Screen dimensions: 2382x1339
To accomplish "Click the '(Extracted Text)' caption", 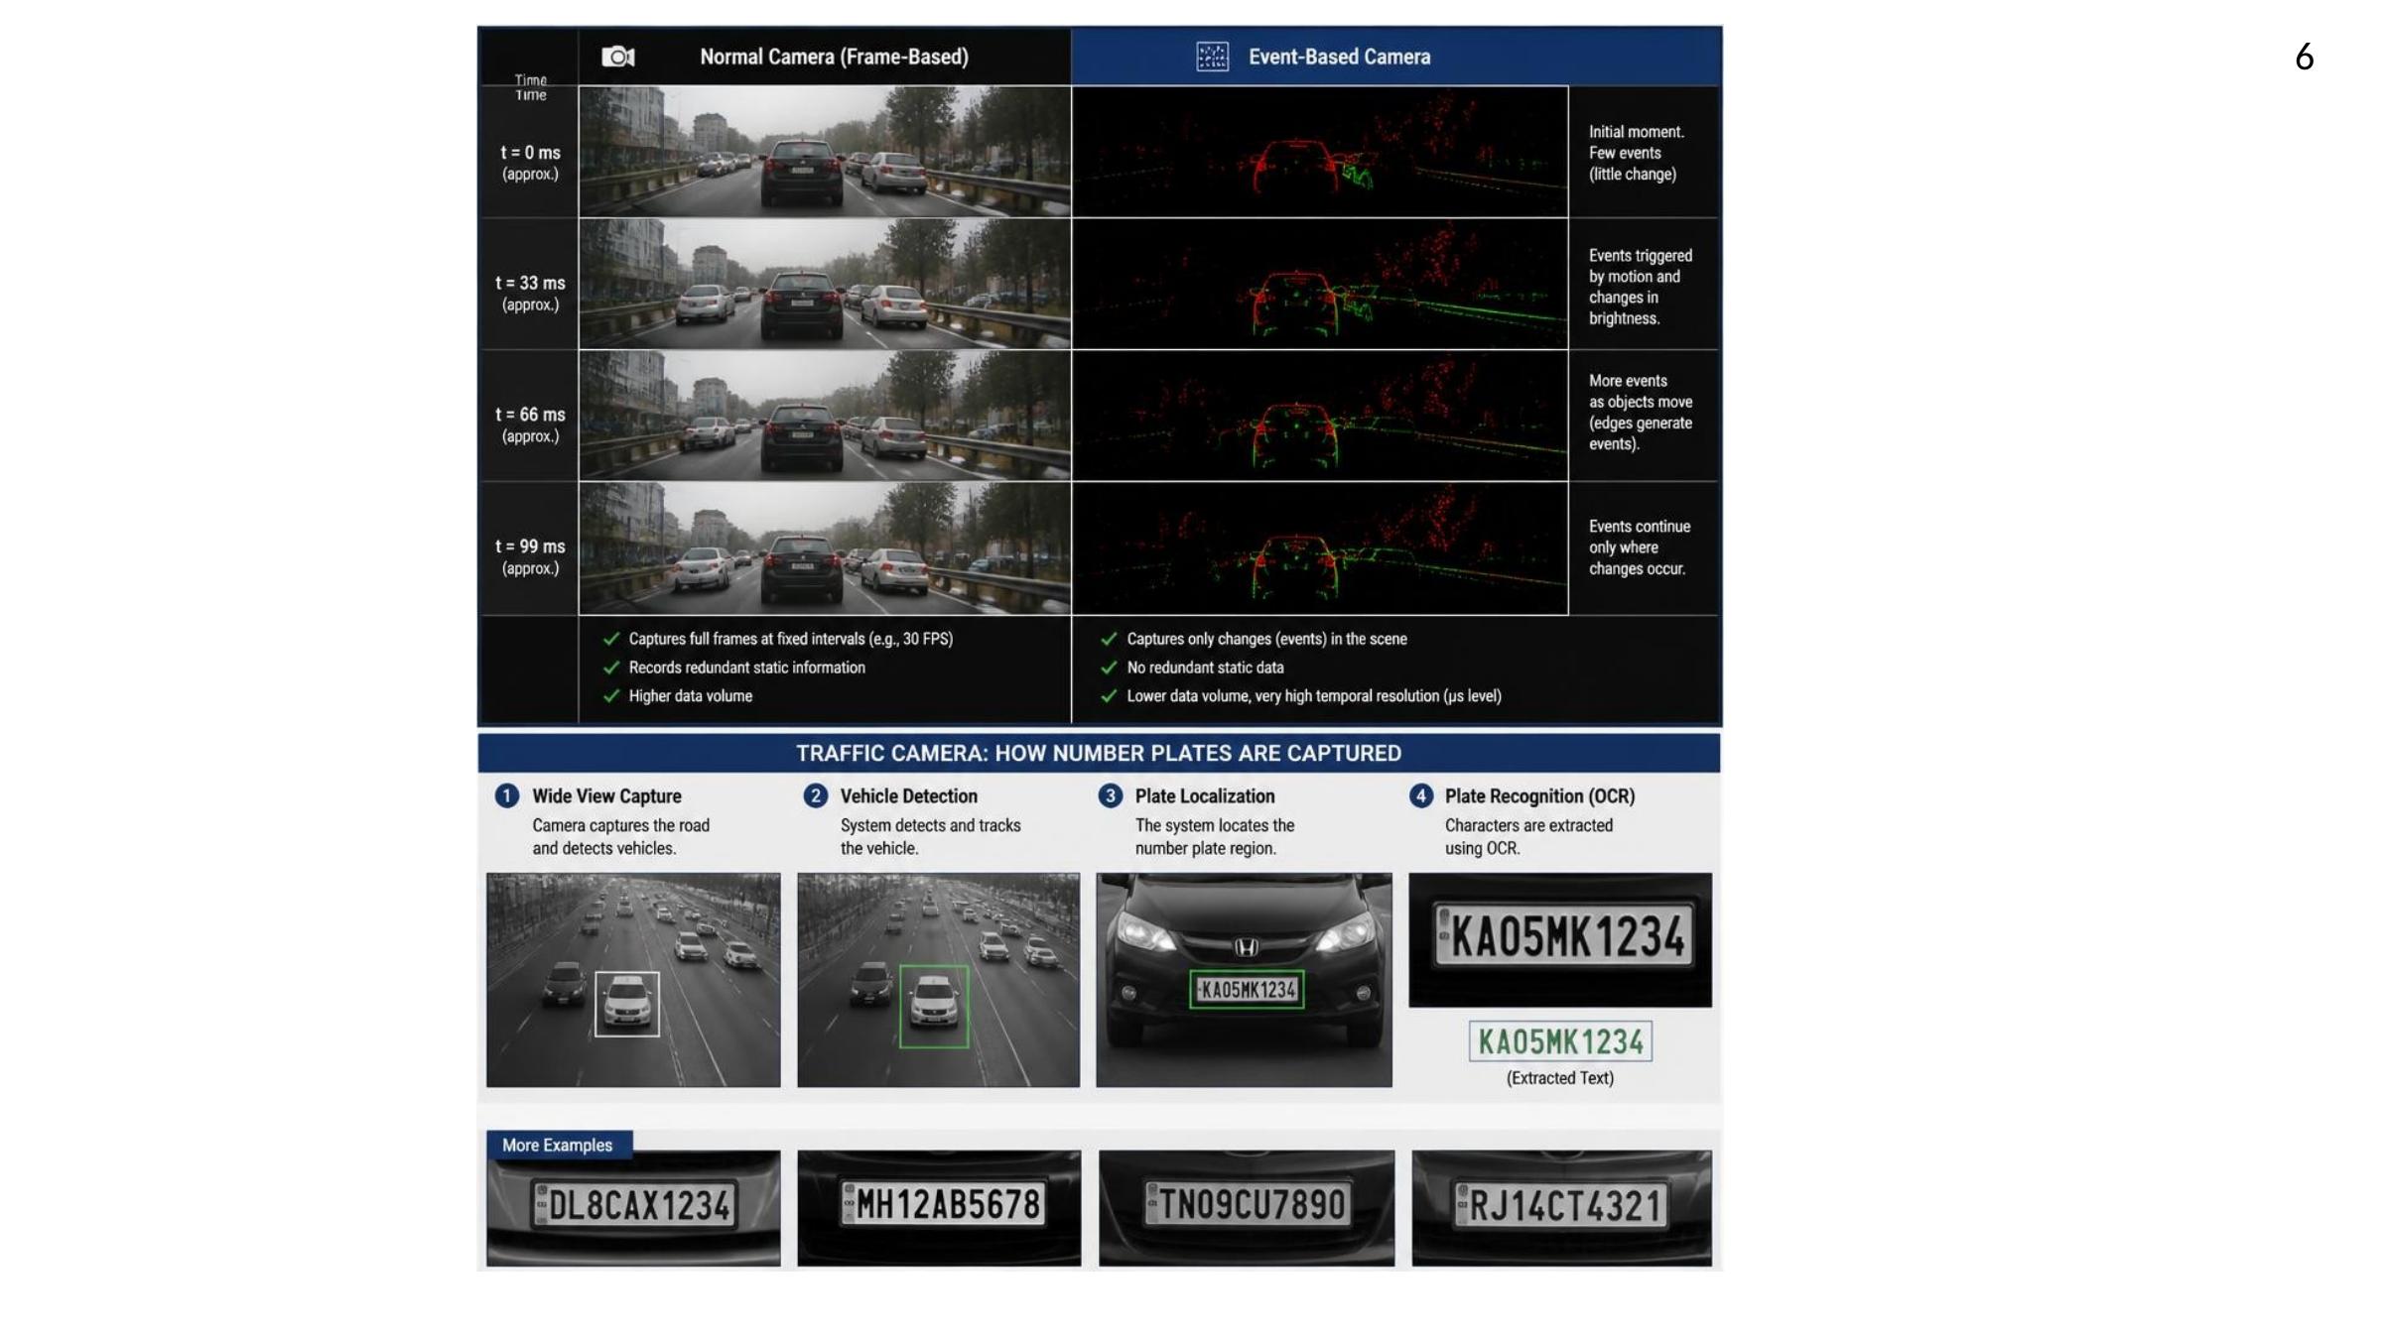I will (1560, 1078).
